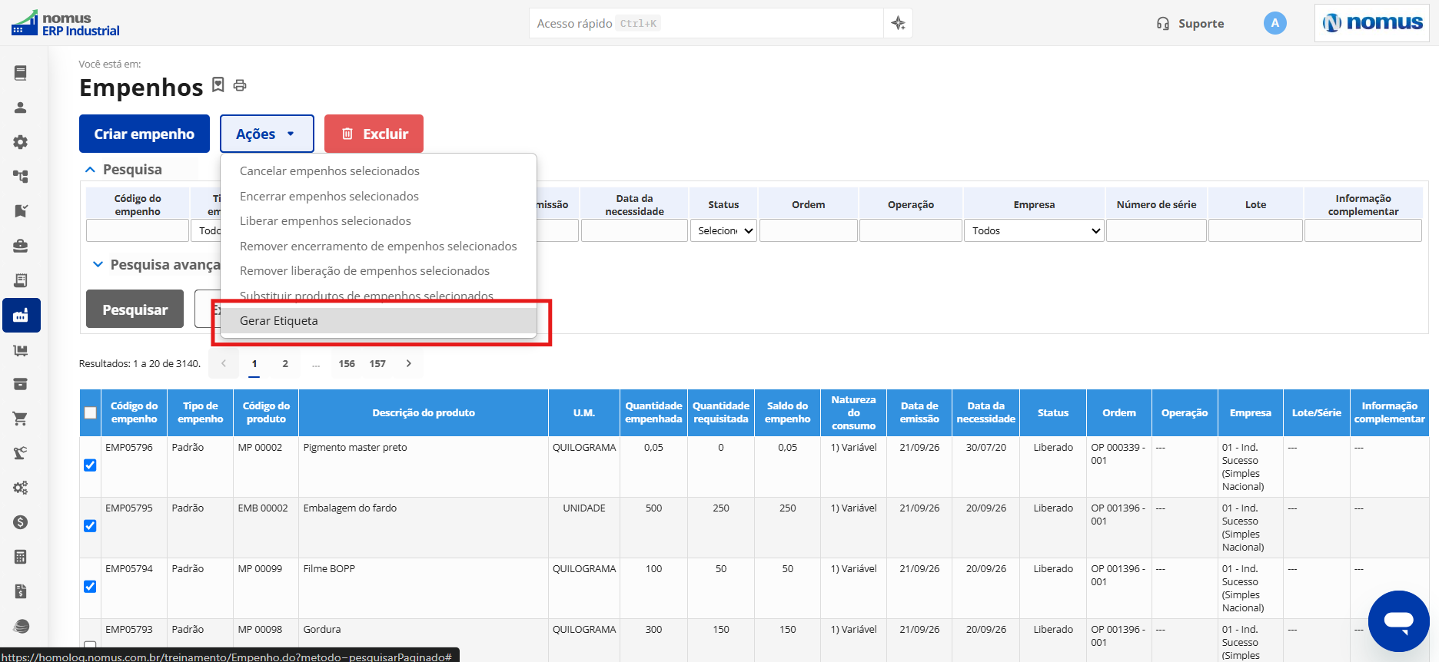Open the Status filter dropdown
1439x662 pixels.
click(723, 230)
